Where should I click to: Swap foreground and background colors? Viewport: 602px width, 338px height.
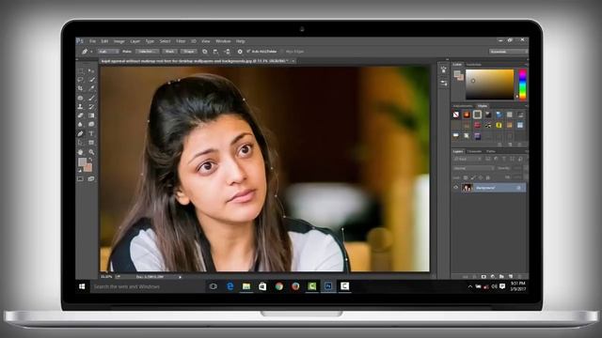[91, 160]
